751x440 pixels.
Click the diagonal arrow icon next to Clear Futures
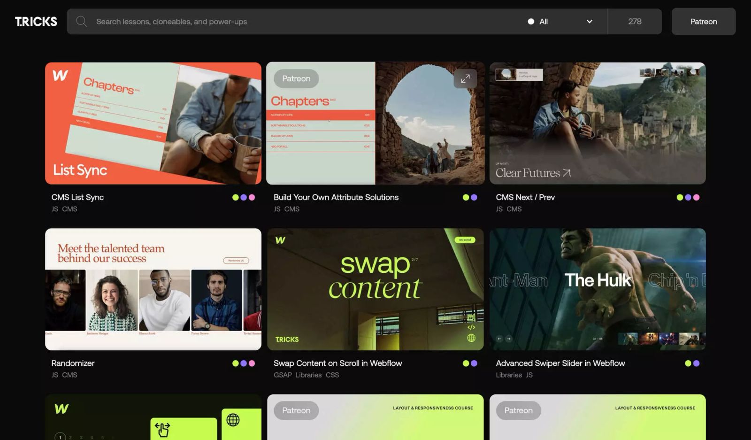tap(567, 173)
